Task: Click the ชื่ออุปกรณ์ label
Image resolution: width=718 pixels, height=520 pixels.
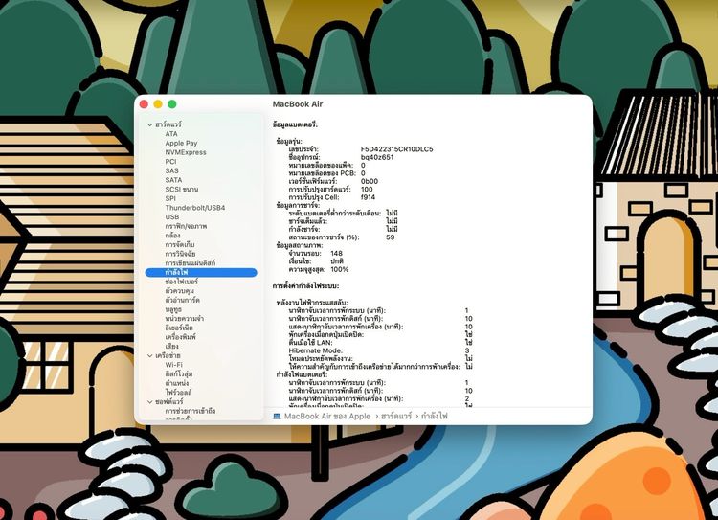Action: pyautogui.click(x=304, y=157)
